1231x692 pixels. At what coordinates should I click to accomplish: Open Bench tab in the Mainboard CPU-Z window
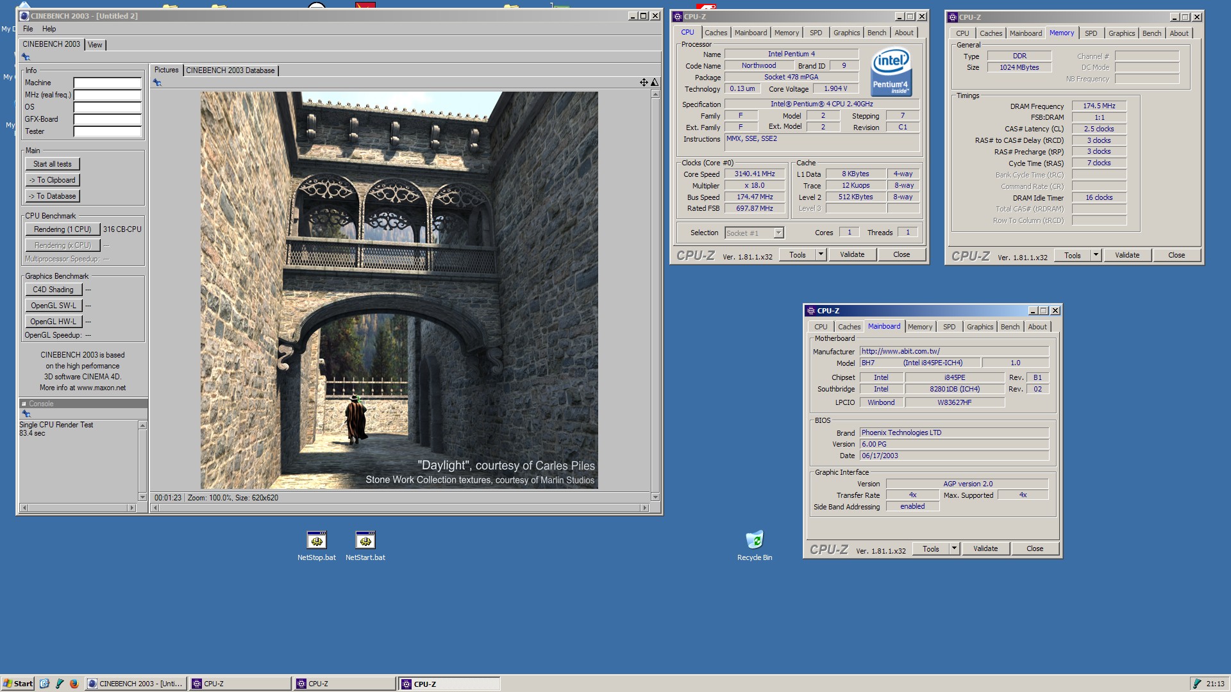pyautogui.click(x=1010, y=327)
